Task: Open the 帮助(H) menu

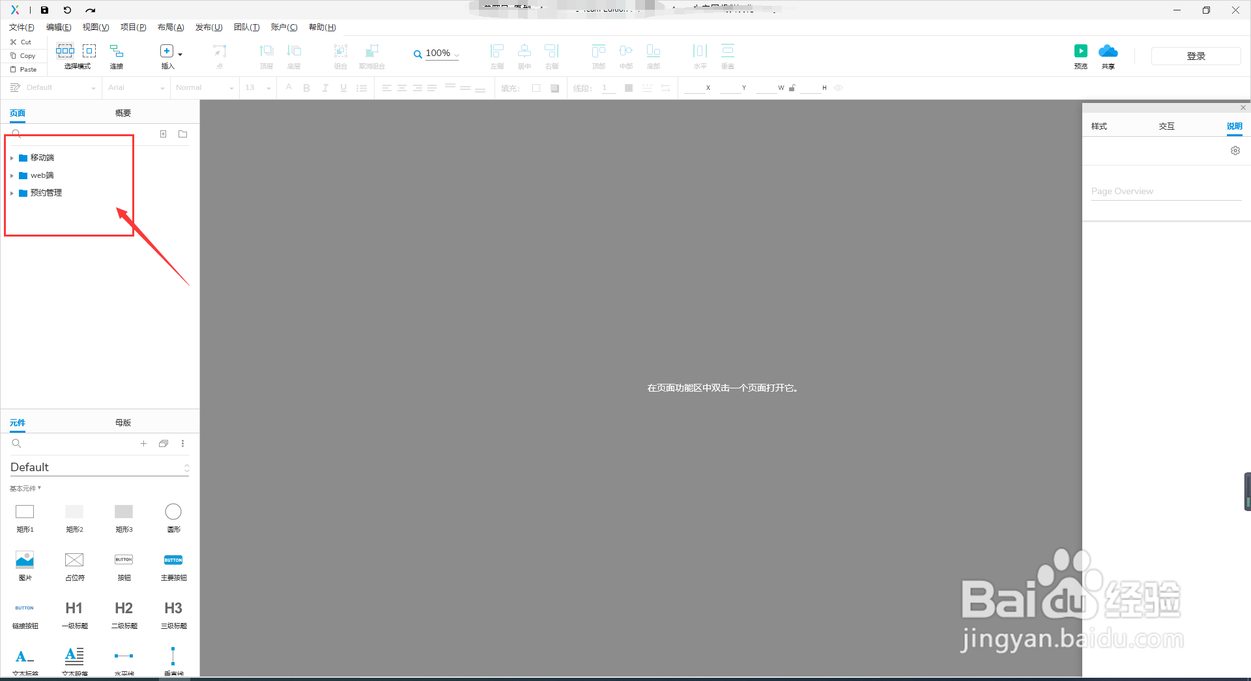Action: (323, 27)
